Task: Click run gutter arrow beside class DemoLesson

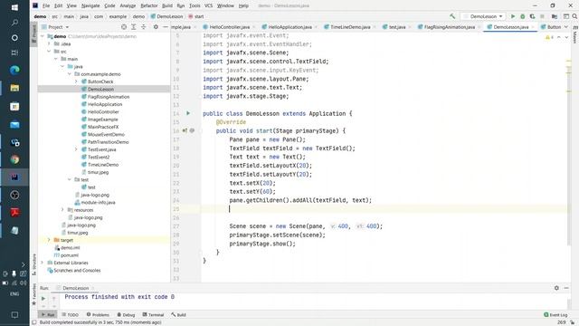Action: pyautogui.click(x=188, y=113)
